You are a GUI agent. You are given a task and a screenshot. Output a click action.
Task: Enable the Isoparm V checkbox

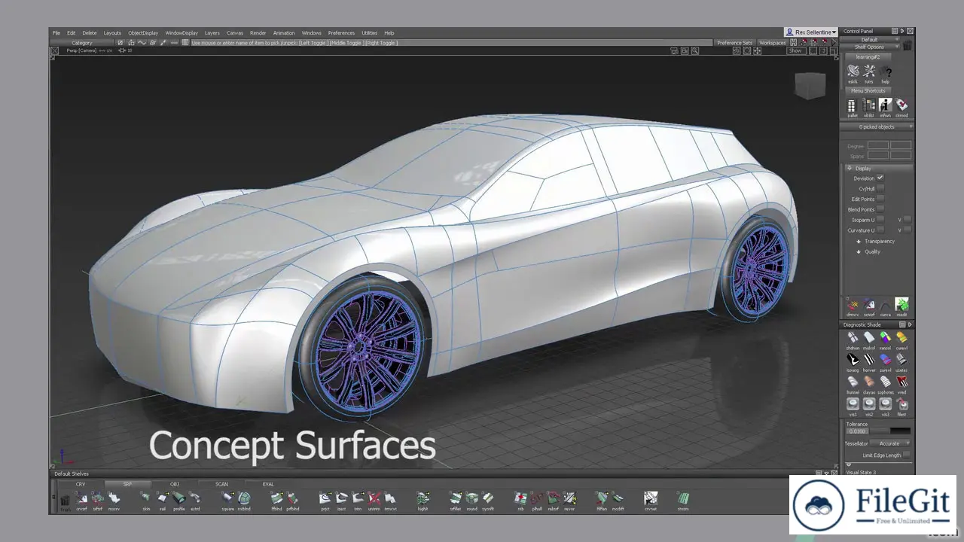tap(908, 219)
